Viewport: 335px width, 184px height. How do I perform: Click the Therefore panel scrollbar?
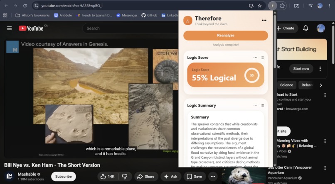275,41
